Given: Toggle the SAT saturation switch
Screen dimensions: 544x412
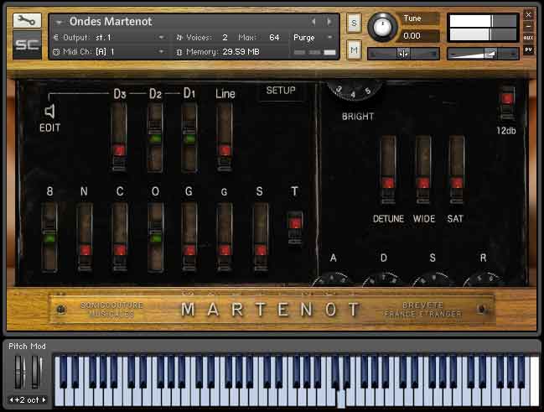Looking at the screenshot, I should pyautogui.click(x=457, y=170).
